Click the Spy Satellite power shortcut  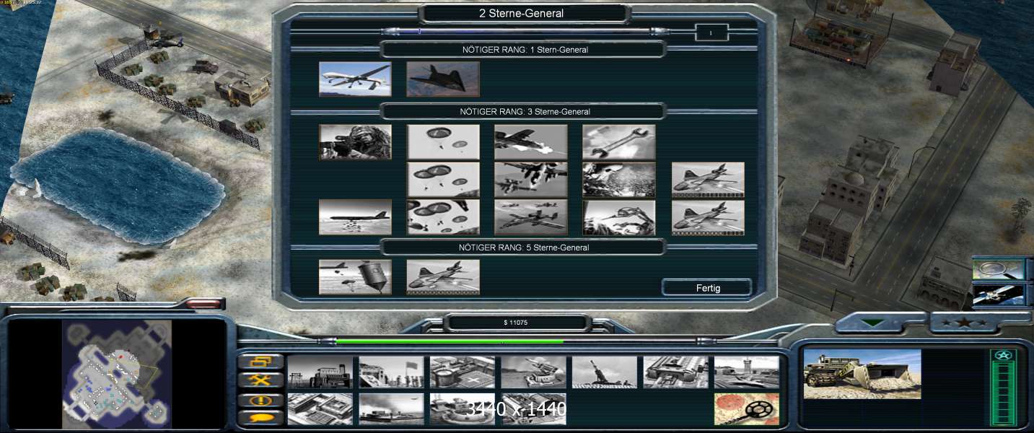click(x=998, y=294)
